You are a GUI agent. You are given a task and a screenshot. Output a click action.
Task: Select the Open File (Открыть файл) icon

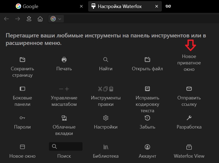pyautogui.click(x=147, y=60)
